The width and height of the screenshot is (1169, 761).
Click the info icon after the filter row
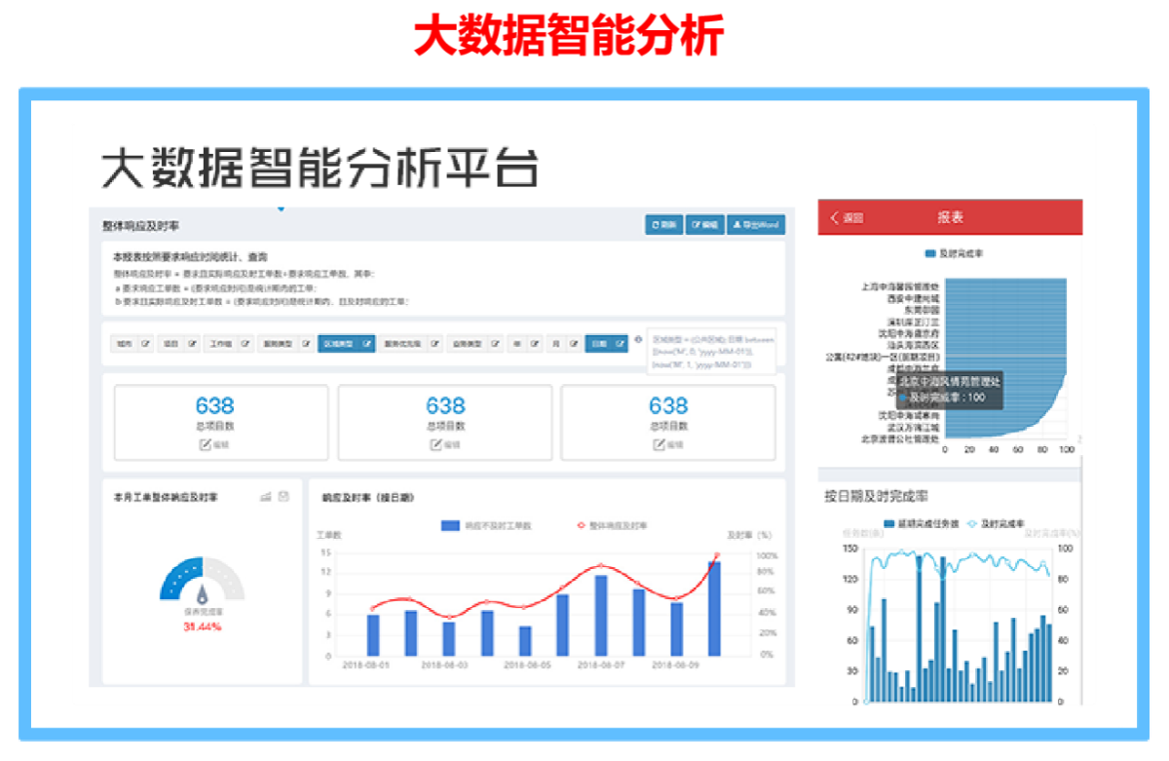click(638, 340)
